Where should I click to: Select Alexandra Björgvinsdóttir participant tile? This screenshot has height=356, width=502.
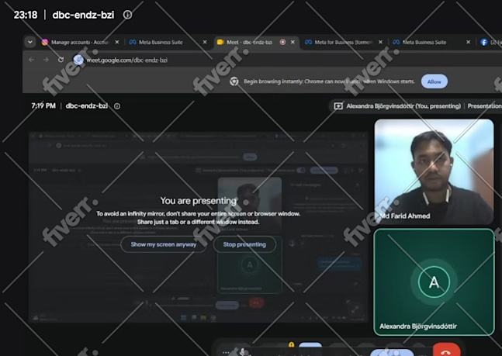[x=434, y=282]
